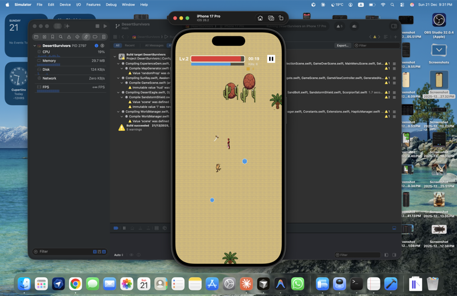
Task: Open the Debug menu in menu bar
Action: (111, 5)
